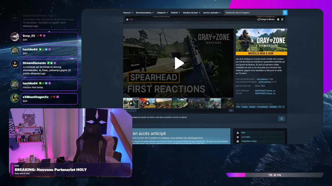This screenshot has width=332, height=186.
Task: Click the badge icons beside xXMoonDragonXx
Action: tap(54, 97)
